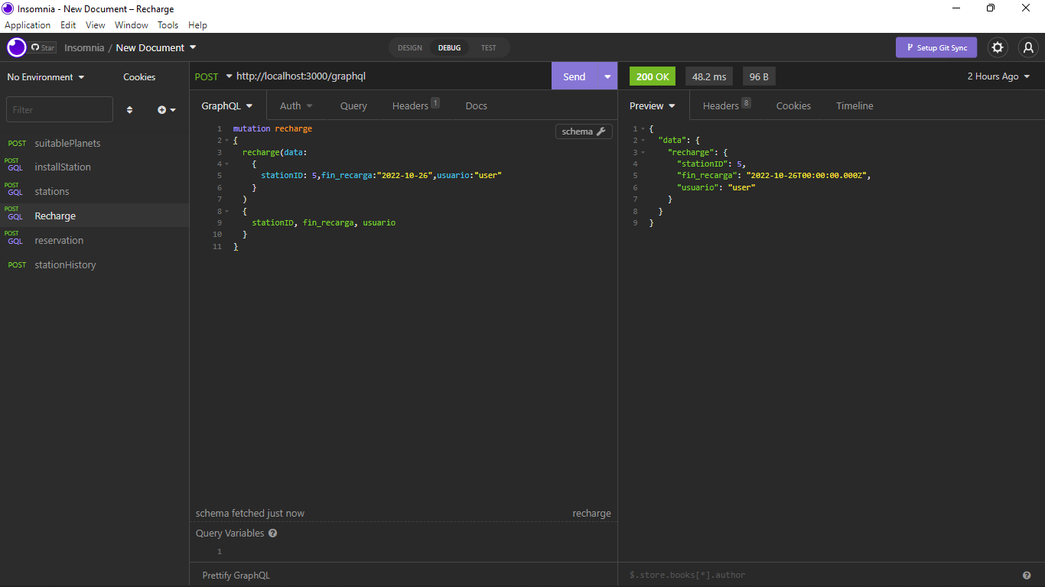Click the "schema fetched just now" status text

click(250, 514)
